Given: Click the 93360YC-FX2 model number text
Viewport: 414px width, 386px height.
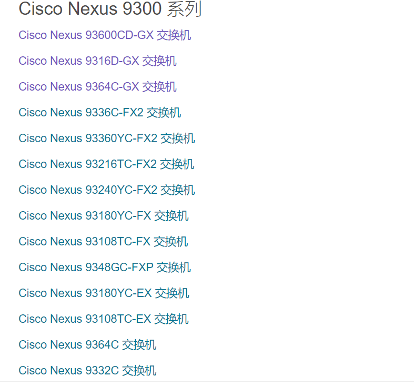Looking at the screenshot, I should tap(122, 138).
